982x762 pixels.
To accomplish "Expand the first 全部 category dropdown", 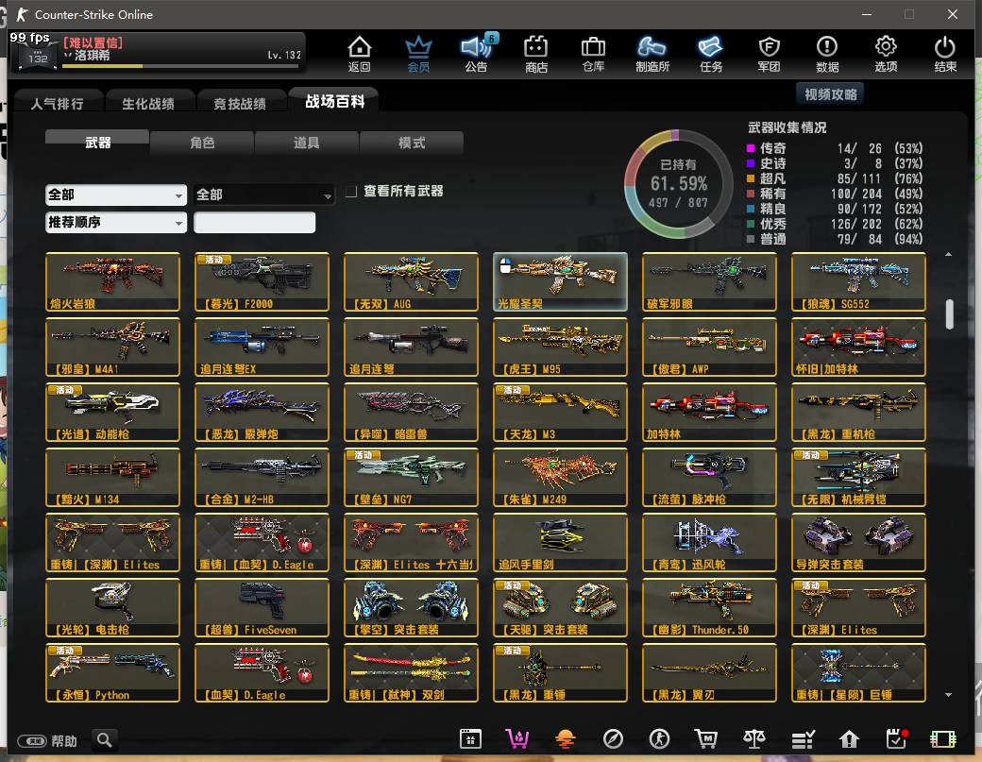I will (116, 195).
